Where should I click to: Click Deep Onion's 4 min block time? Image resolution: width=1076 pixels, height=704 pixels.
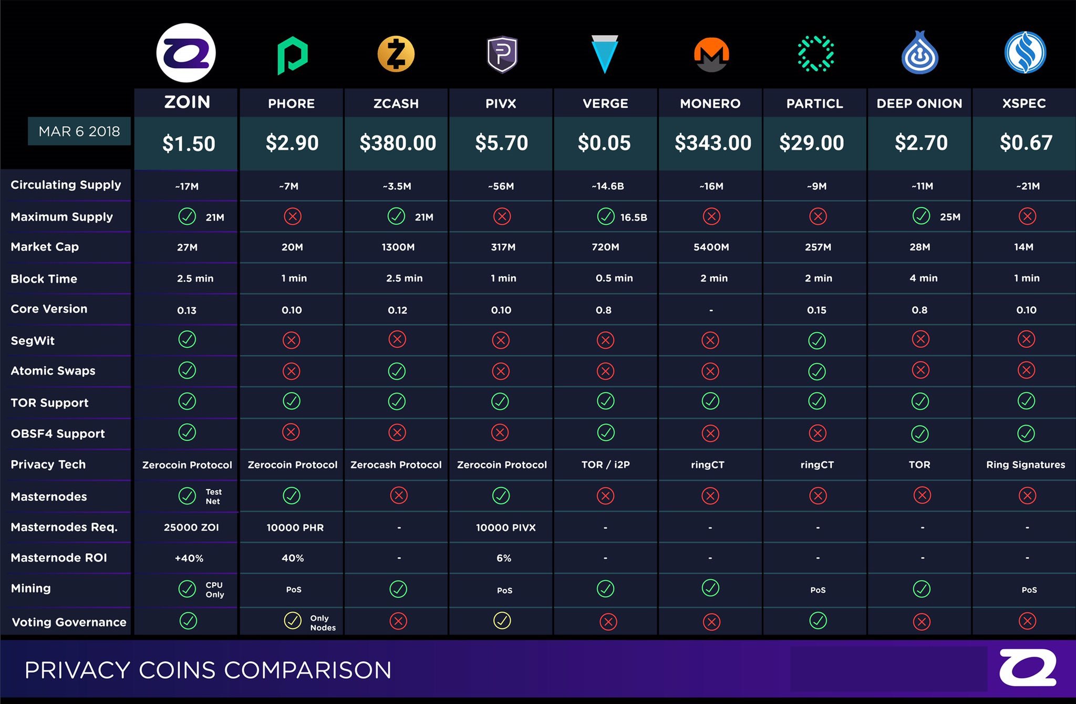click(923, 278)
